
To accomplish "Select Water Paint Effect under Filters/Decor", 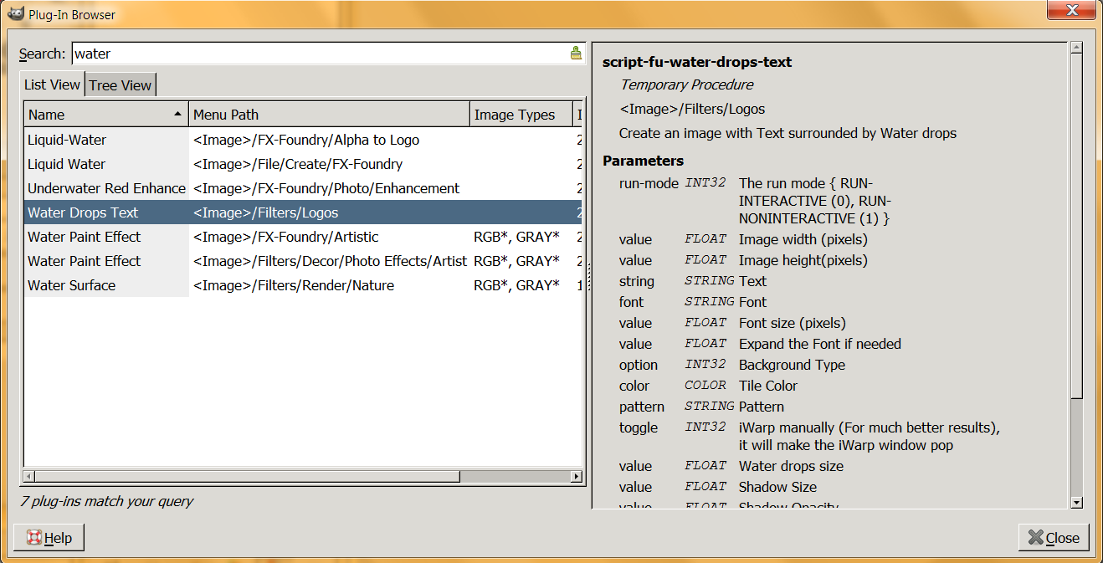I will pyautogui.click(x=303, y=261).
